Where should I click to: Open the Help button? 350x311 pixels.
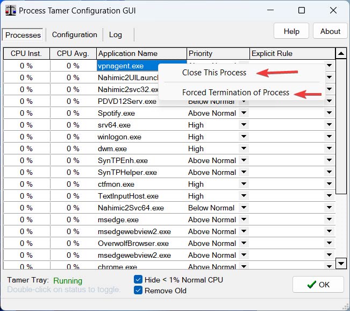click(291, 31)
